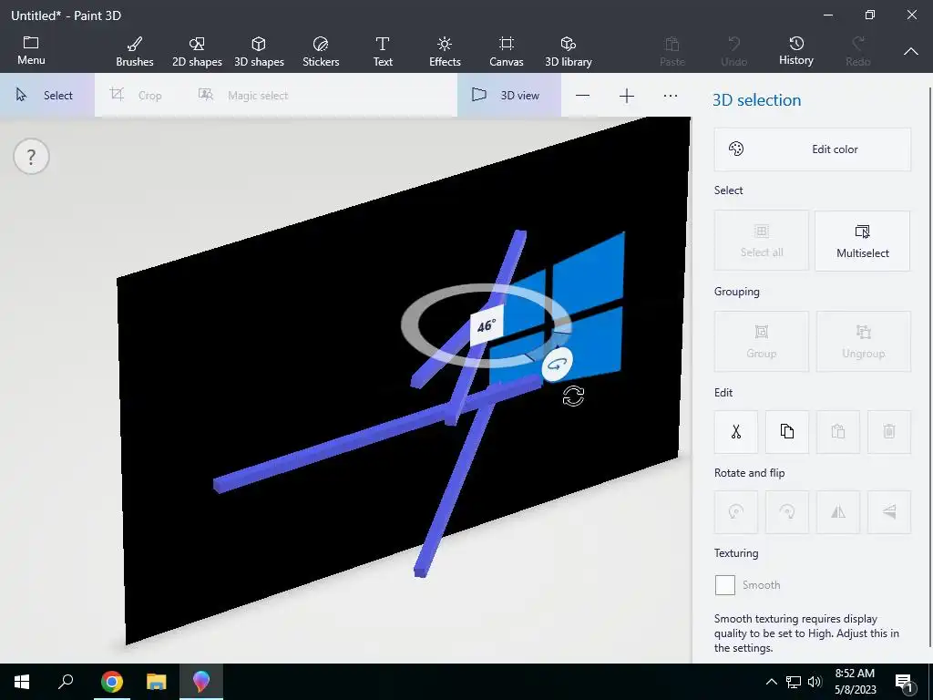Click the rotate right icon

[786, 512]
